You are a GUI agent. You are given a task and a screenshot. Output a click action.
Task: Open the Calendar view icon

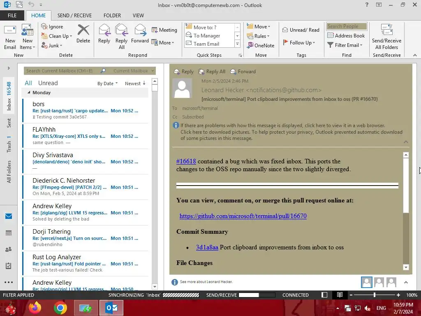point(9,233)
